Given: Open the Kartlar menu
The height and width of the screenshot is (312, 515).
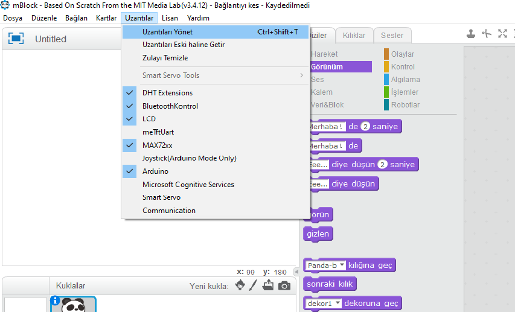Looking at the screenshot, I should tap(106, 18).
